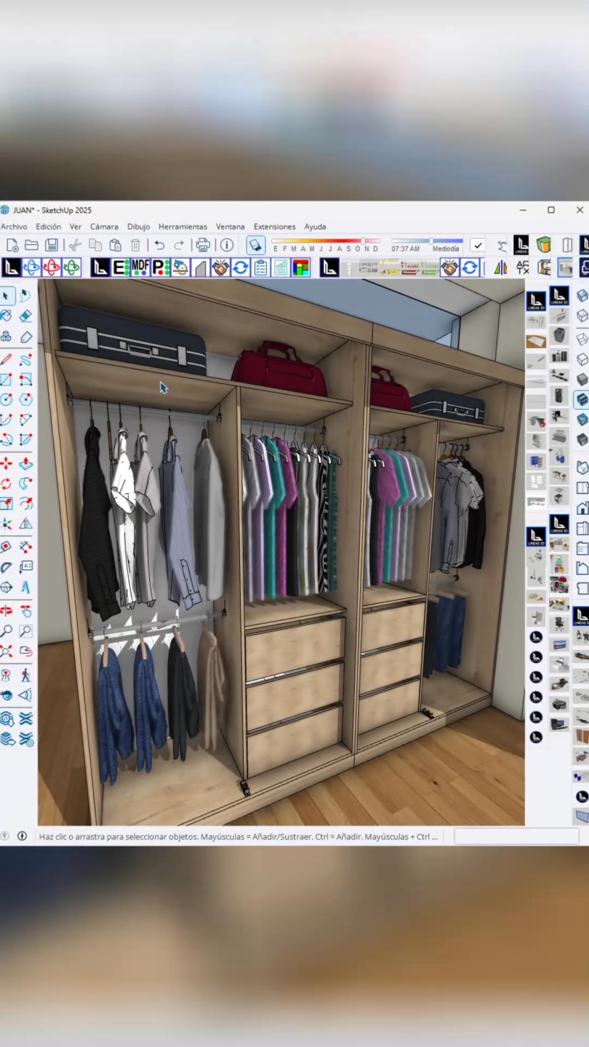Image resolution: width=589 pixels, height=1047 pixels.
Task: Click the Zoom Extents icon
Action: pyautogui.click(x=6, y=651)
